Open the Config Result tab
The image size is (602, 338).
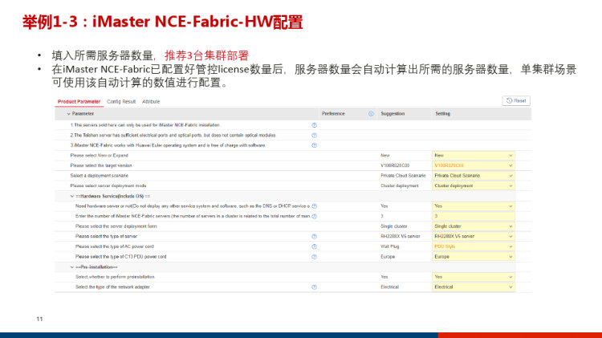pos(121,101)
